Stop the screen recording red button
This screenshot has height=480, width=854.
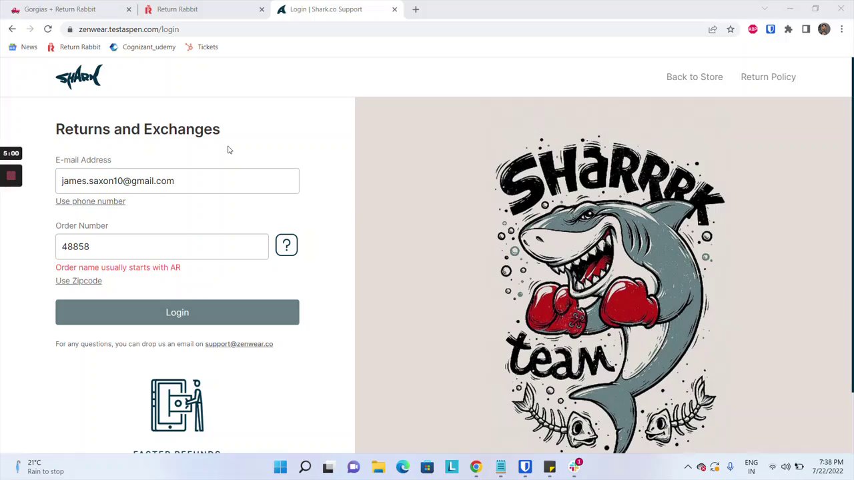[x=11, y=176]
